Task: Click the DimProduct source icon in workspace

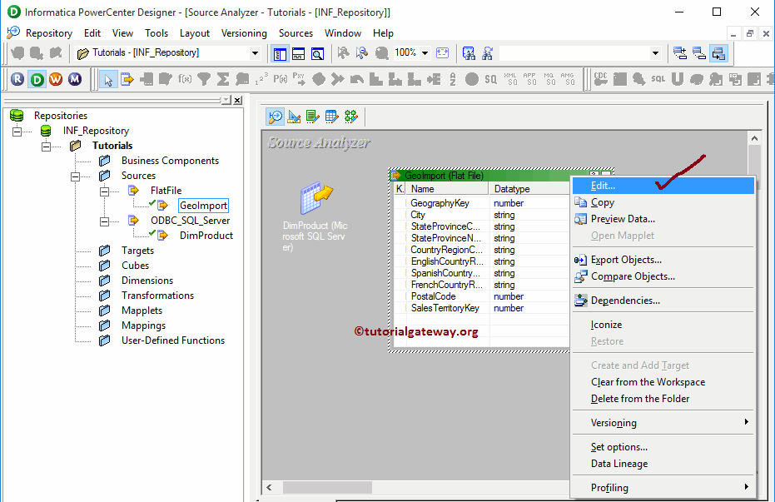Action: pos(316,197)
